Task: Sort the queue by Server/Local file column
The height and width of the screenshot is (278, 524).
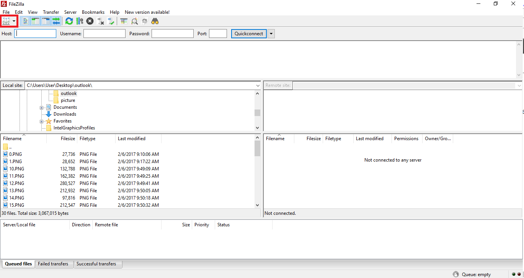Action: (35, 225)
